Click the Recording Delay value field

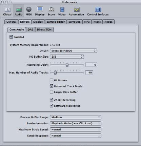click(x=91, y=65)
